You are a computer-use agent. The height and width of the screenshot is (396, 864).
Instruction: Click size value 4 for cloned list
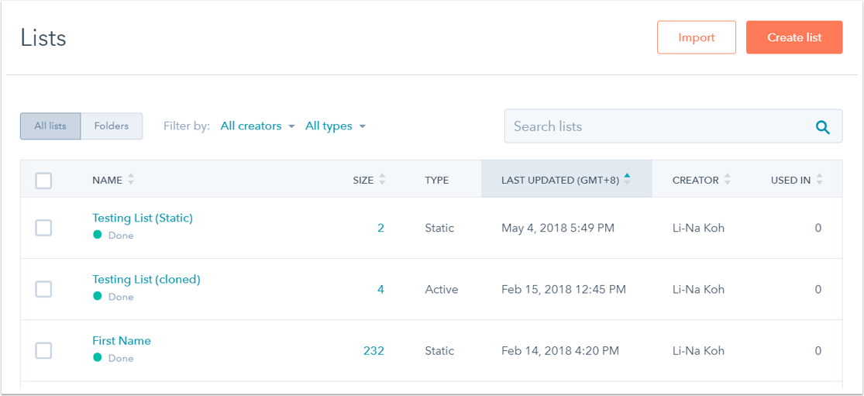380,289
